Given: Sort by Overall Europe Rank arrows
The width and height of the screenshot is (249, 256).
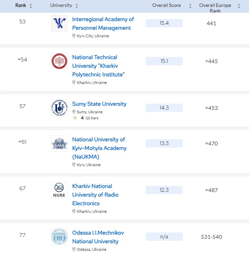Looking at the screenshot, I should (x=239, y=6).
